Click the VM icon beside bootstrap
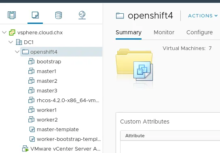220x153 pixels. (31, 61)
